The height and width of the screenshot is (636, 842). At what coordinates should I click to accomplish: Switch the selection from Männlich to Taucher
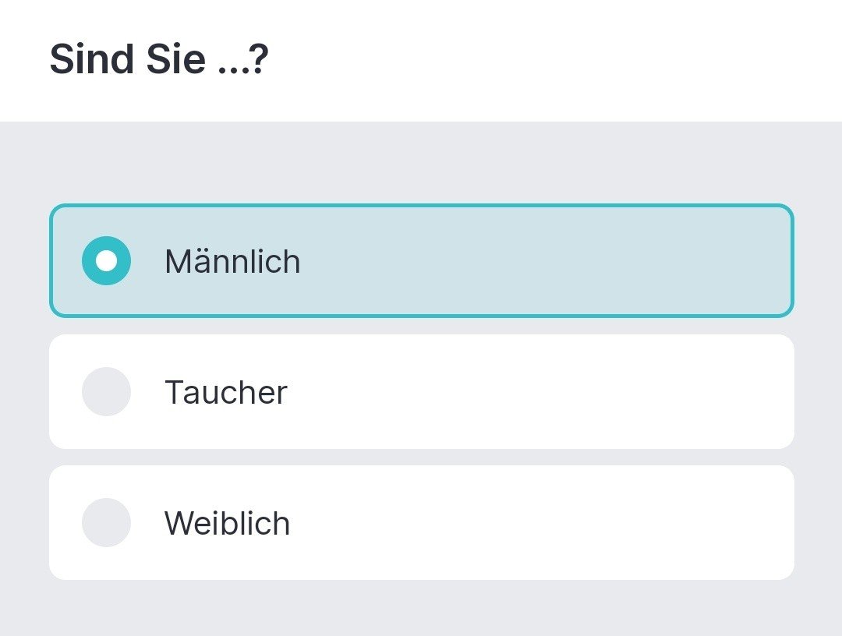(x=106, y=391)
